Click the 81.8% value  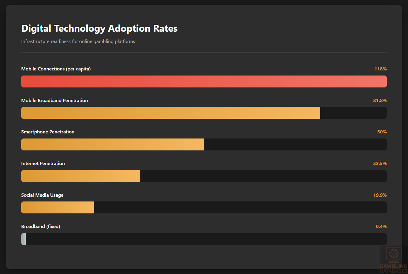point(380,101)
